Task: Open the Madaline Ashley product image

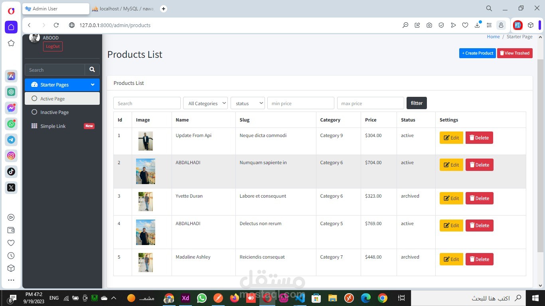Action: click(146, 263)
